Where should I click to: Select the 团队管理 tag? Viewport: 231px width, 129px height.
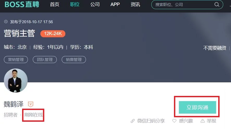tap(45, 60)
